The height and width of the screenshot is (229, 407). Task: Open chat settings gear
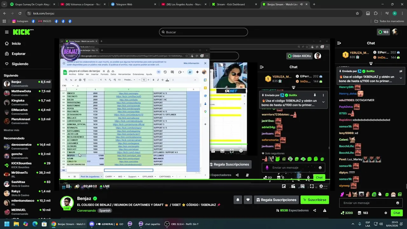tap(386, 213)
